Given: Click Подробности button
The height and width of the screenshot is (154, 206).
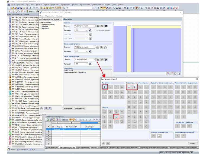Looking at the screenshot, I should (80, 108).
